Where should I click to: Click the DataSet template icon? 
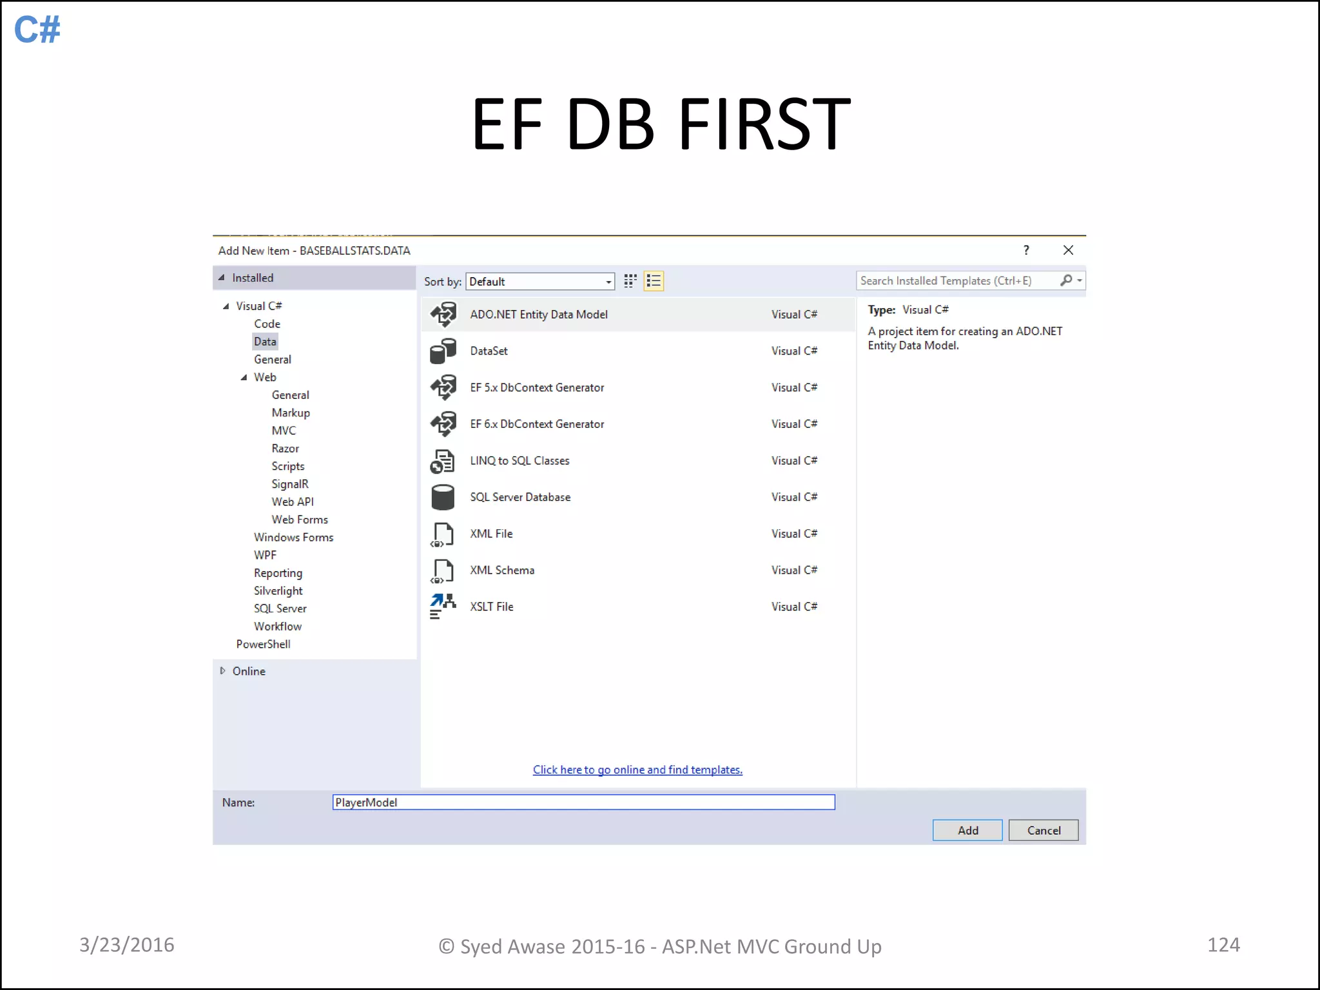443,351
